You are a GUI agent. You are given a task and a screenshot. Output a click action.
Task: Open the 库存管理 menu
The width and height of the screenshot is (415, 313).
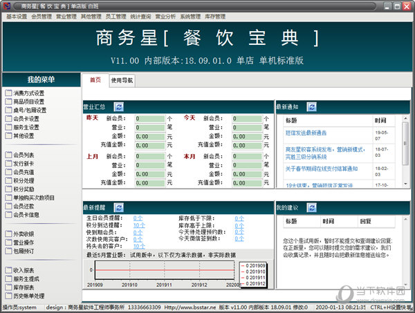[215, 17]
